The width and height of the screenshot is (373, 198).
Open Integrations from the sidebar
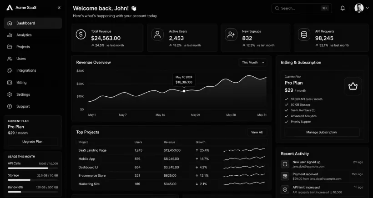[33, 70]
